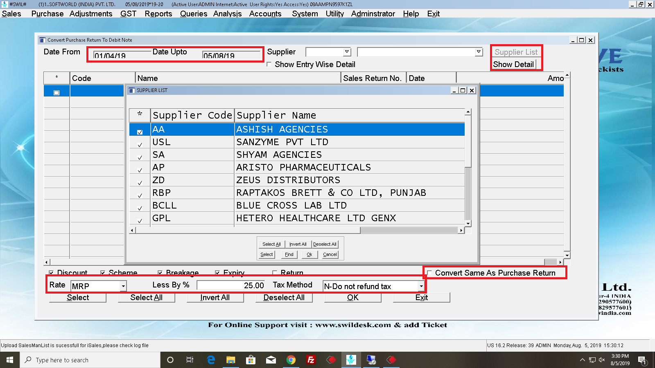Open the SWIL application taskbar icon
The image size is (655, 368).
point(351,360)
